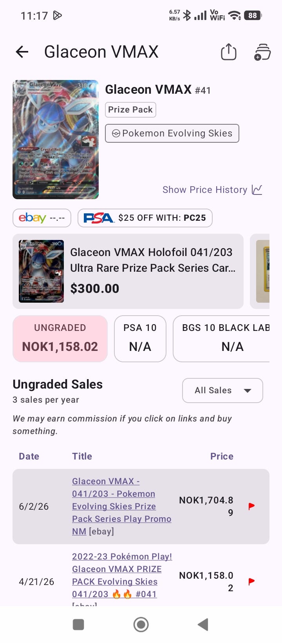
Task: Open the $300.00 Glaceon VMAX Holofoil listing
Action: coord(128,271)
